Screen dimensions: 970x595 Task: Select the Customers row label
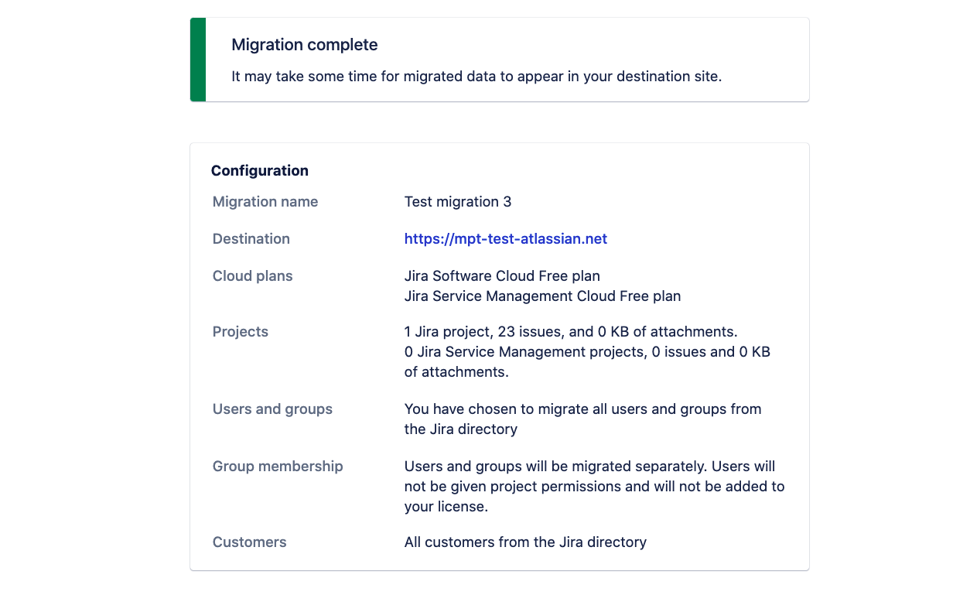point(249,542)
